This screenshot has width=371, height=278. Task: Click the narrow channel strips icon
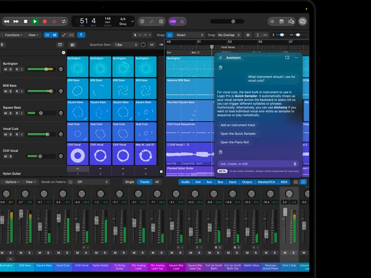coord(296,182)
